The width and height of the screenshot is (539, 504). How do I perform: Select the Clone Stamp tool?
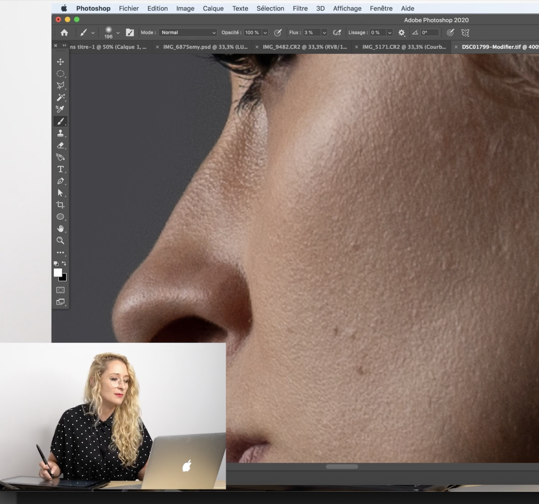click(60, 133)
